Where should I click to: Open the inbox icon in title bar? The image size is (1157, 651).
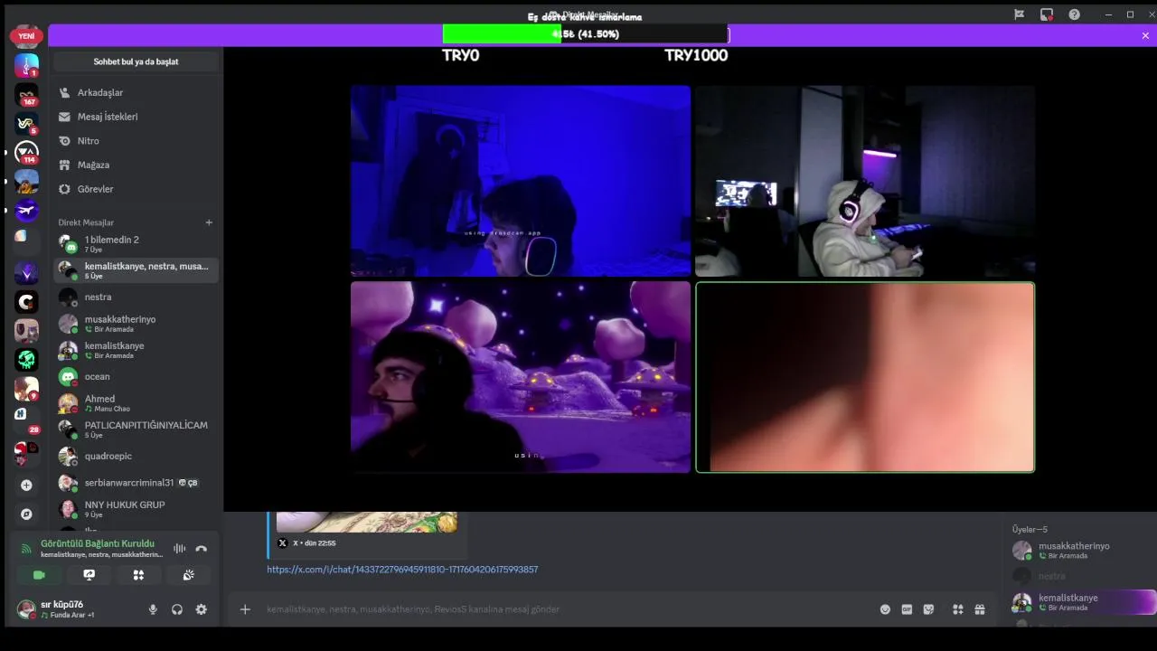pyautogui.click(x=1046, y=14)
